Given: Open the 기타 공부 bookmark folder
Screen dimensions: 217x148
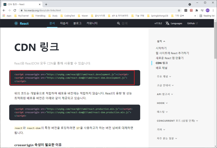Looking at the screenshot, I should 178,16.
